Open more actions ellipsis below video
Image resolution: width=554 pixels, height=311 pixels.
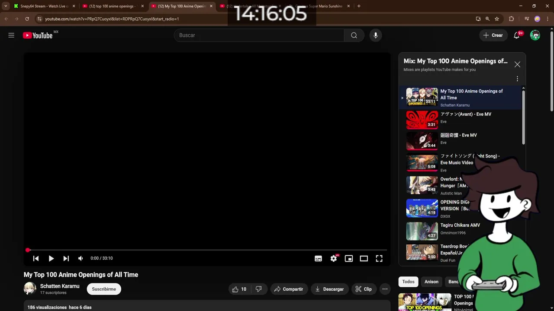point(385,289)
